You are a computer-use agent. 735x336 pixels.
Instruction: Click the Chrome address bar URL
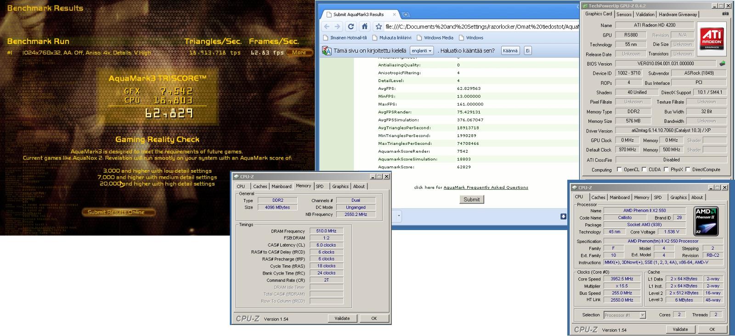(482, 27)
